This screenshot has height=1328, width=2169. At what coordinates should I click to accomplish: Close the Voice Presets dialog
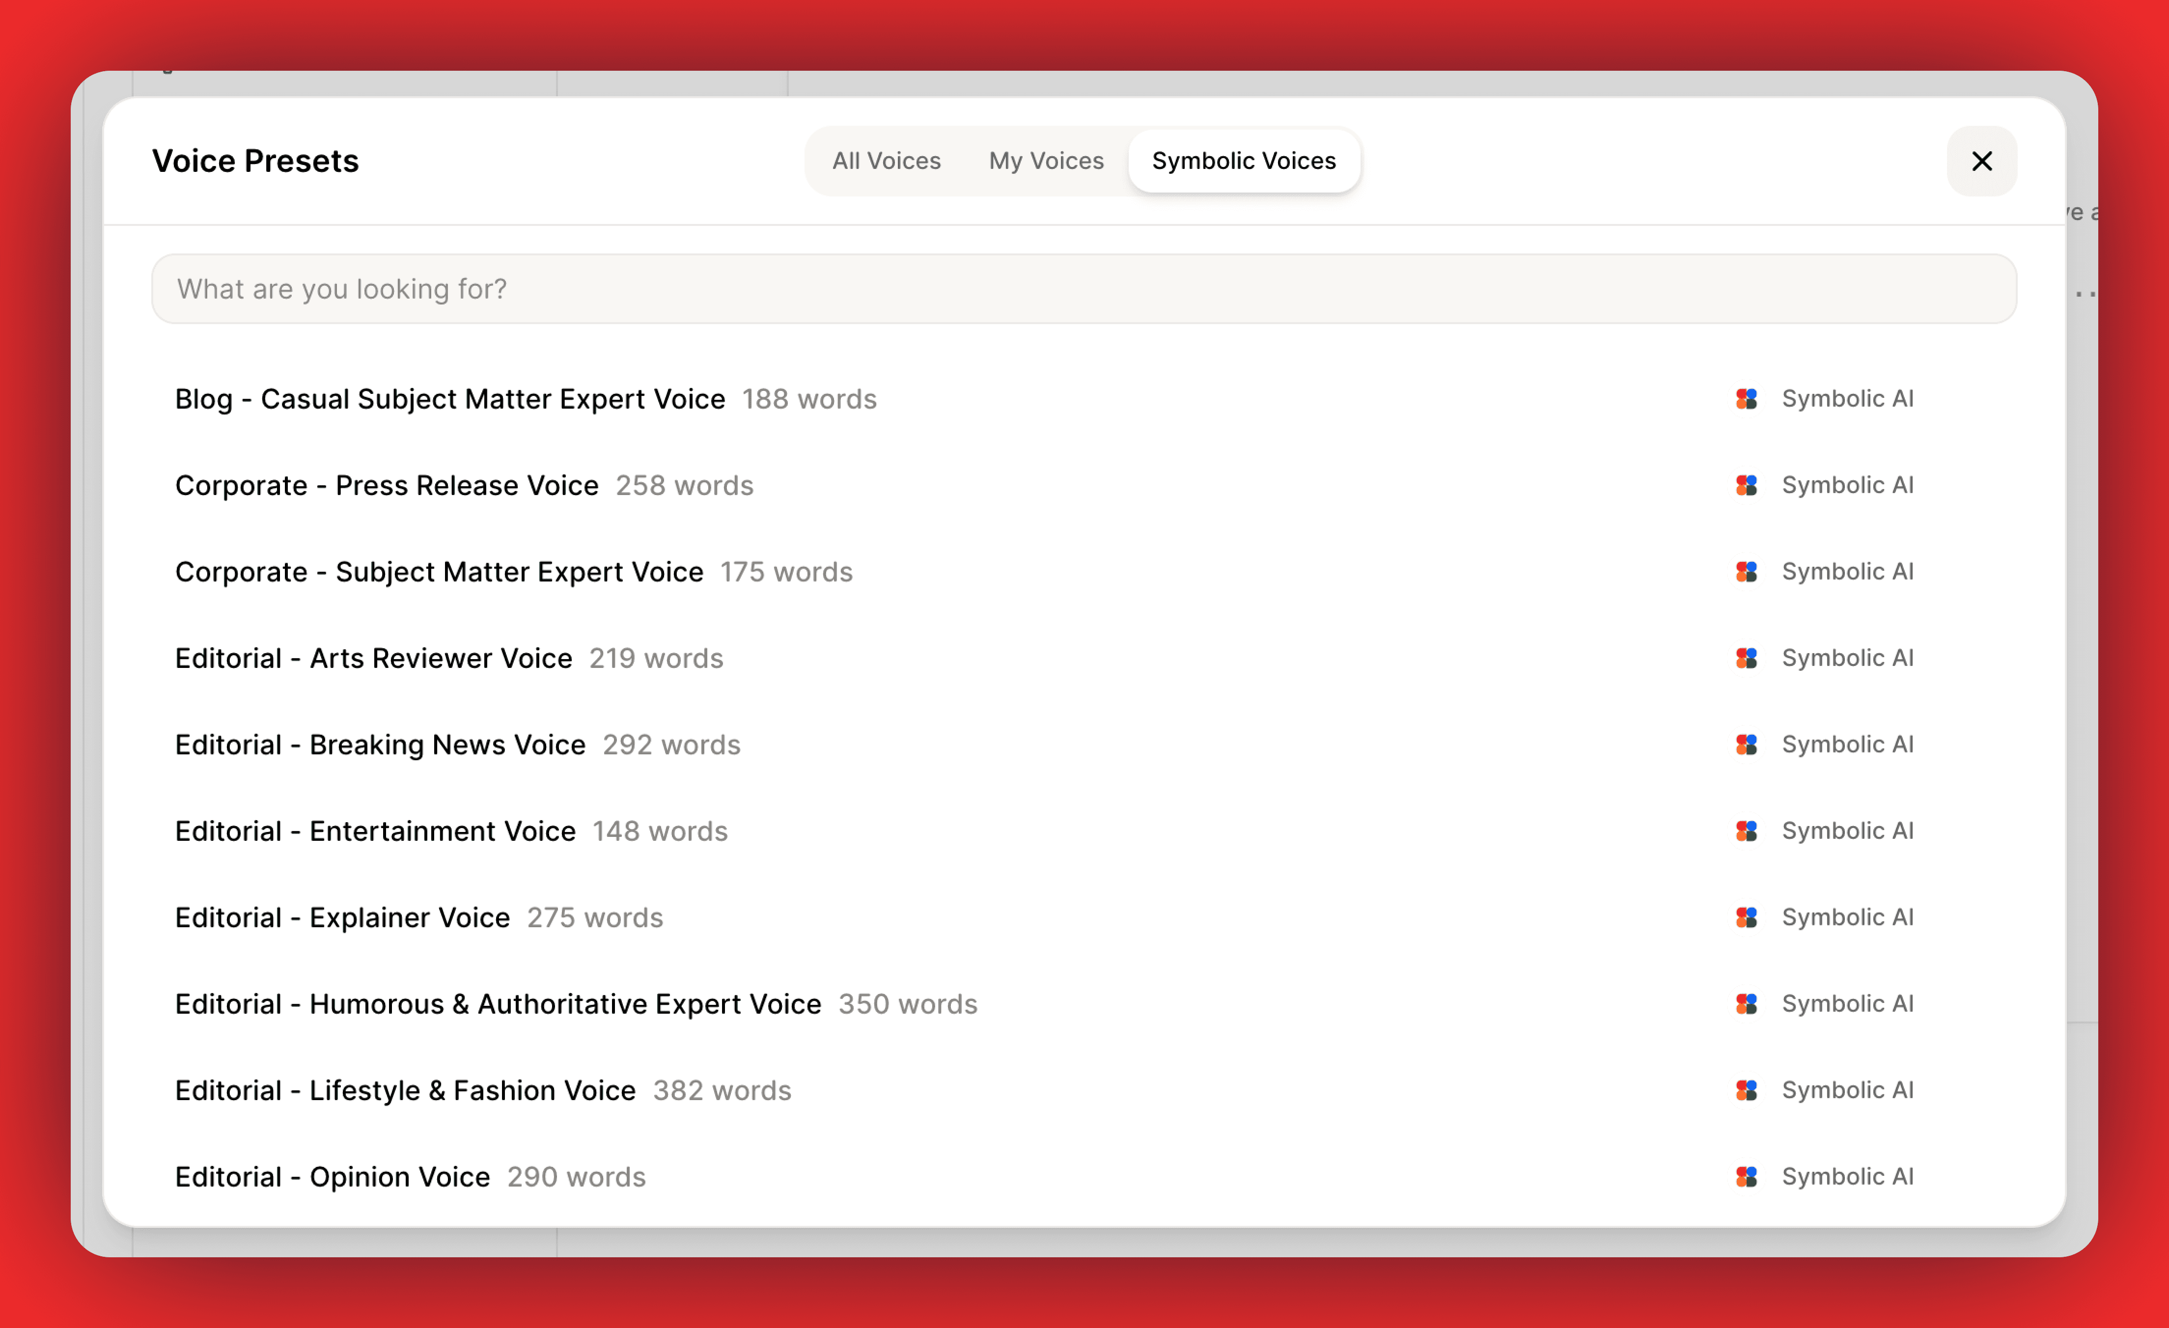coord(1981,161)
